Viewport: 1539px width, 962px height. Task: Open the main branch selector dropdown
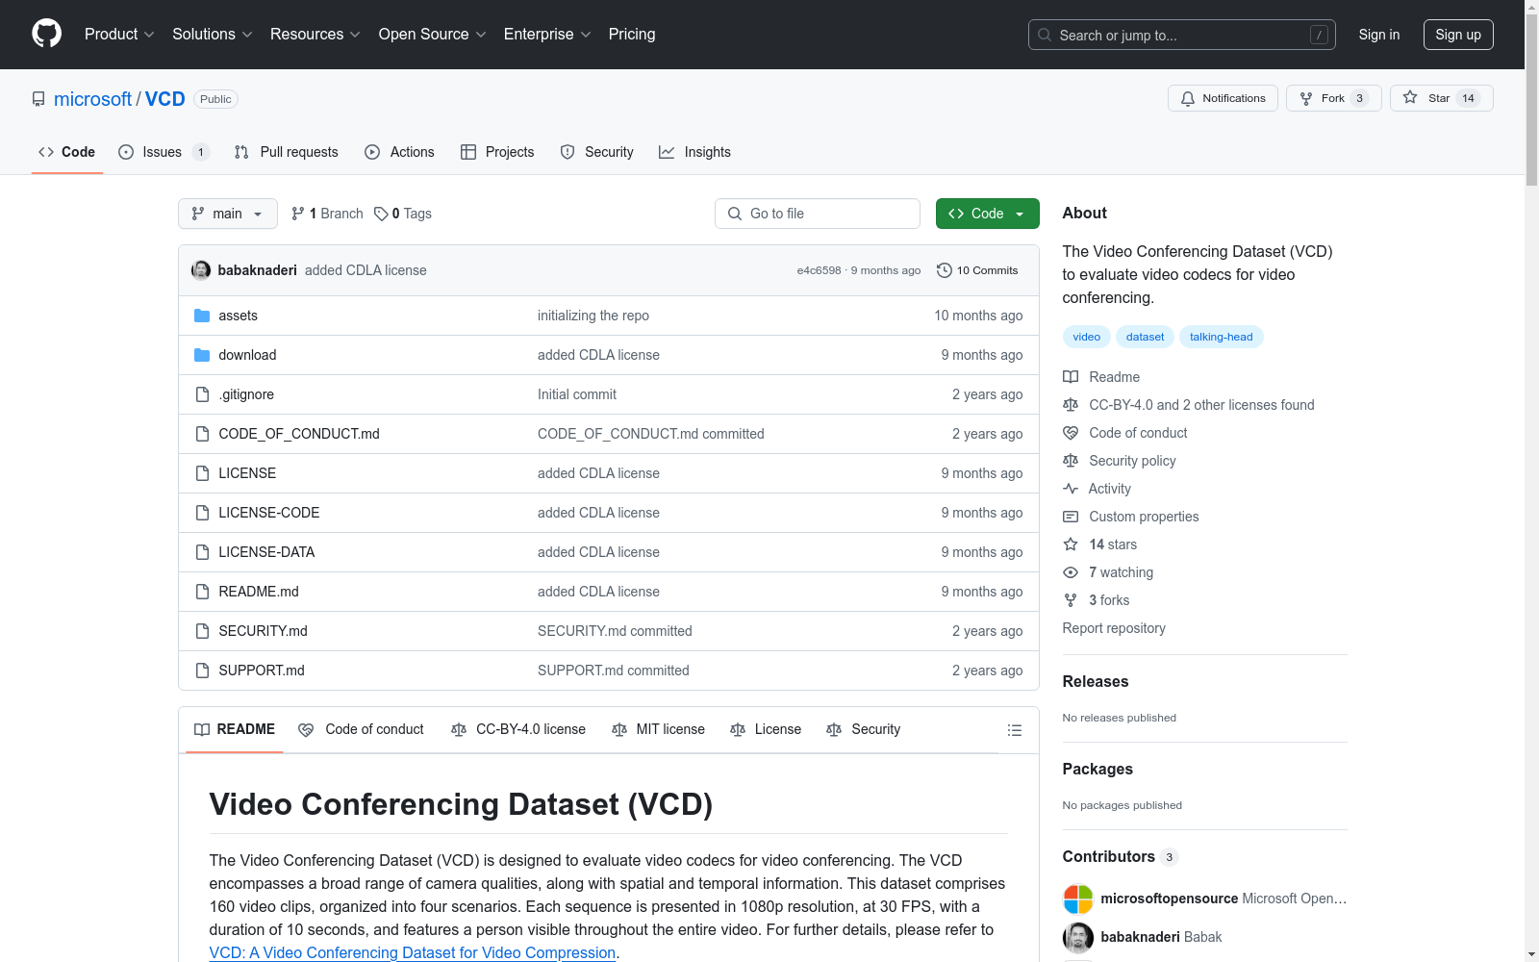[x=228, y=214]
